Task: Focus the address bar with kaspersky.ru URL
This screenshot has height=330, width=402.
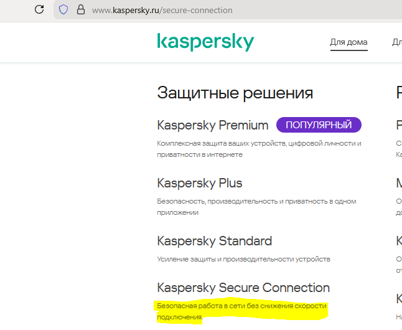Action: [x=162, y=11]
